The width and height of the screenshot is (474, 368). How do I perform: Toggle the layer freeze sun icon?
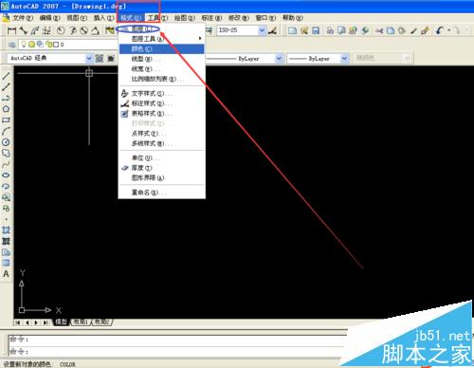31,45
